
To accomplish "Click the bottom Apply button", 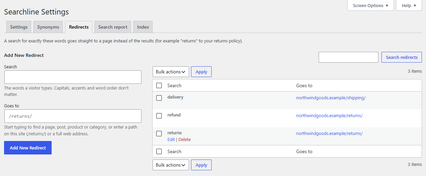I will coord(201,165).
